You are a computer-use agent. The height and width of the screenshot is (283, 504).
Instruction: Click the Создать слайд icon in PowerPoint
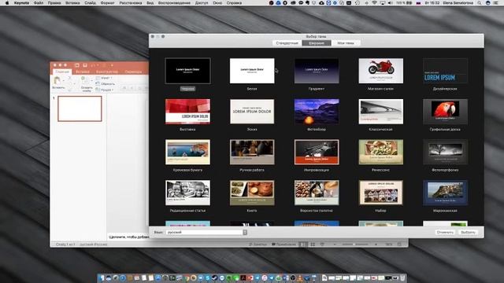point(84,80)
